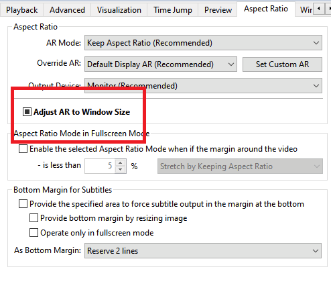The height and width of the screenshot is (300, 331).
Task: Open the Output Device dropdown
Action: coord(203,86)
